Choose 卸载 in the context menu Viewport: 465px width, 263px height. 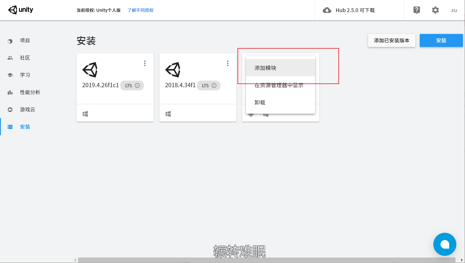(x=280, y=102)
